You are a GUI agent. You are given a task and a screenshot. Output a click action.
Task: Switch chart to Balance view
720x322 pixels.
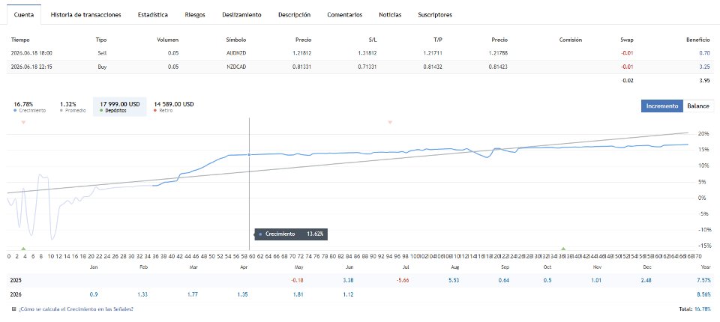pyautogui.click(x=698, y=106)
